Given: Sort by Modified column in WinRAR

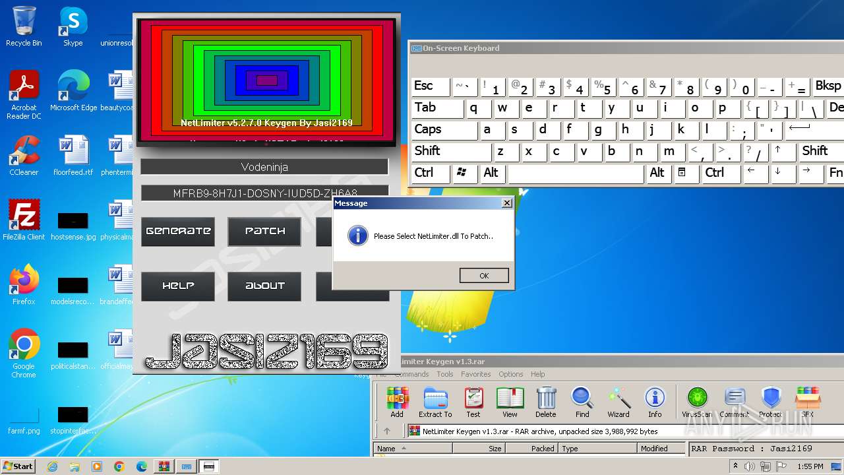Looking at the screenshot, I should pyautogui.click(x=662, y=449).
